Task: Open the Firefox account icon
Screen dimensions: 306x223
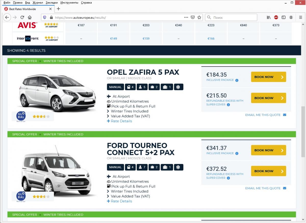Action: click(291, 17)
